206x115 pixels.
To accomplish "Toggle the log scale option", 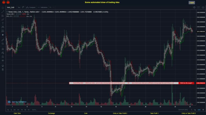I will point(195,110).
